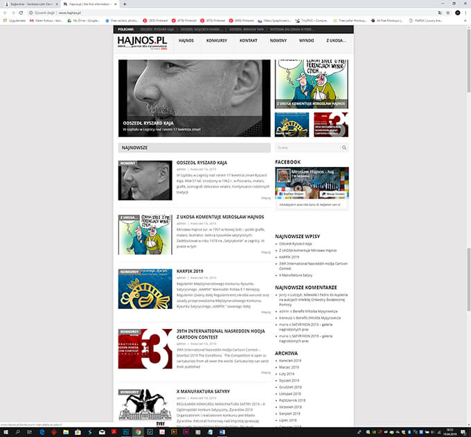Screen dimensions: 471x437
Task: Open the My Drive Google bookmark
Action: coord(83,21)
